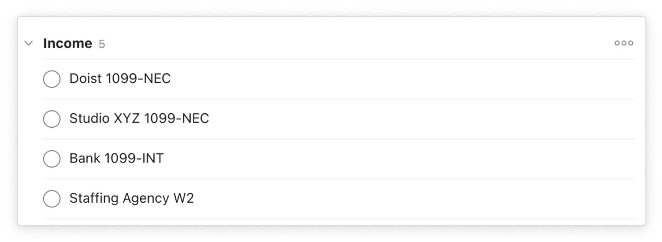Click the task count 5 beside Income
Screen dimensions: 662x242
(x=102, y=44)
